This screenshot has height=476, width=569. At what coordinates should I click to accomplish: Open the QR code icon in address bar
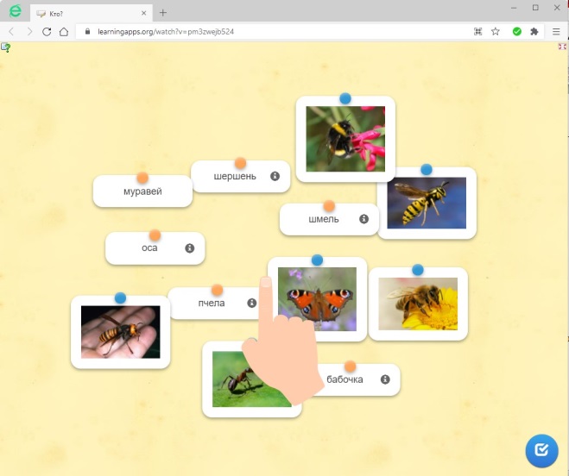pos(478,32)
